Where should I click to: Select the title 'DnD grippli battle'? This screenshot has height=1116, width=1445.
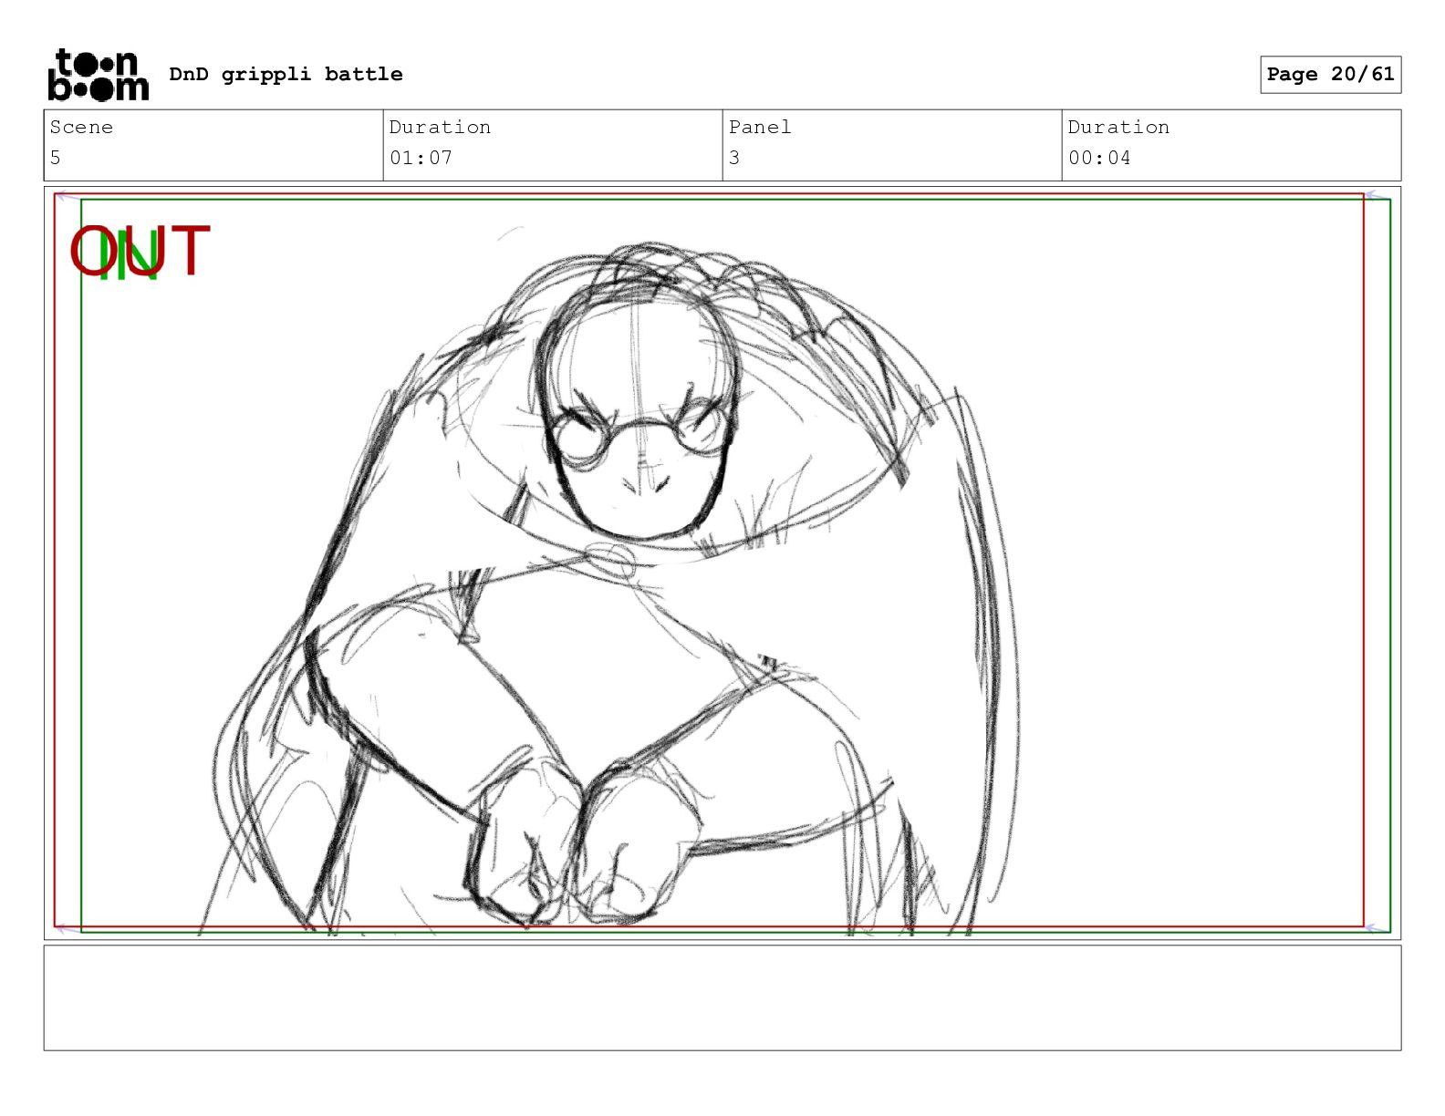[286, 74]
